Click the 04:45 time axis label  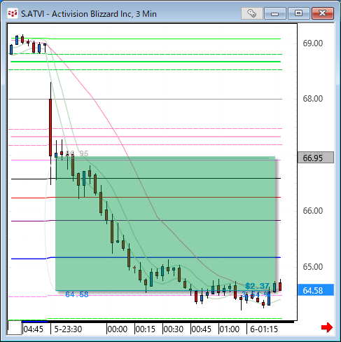coord(34,329)
